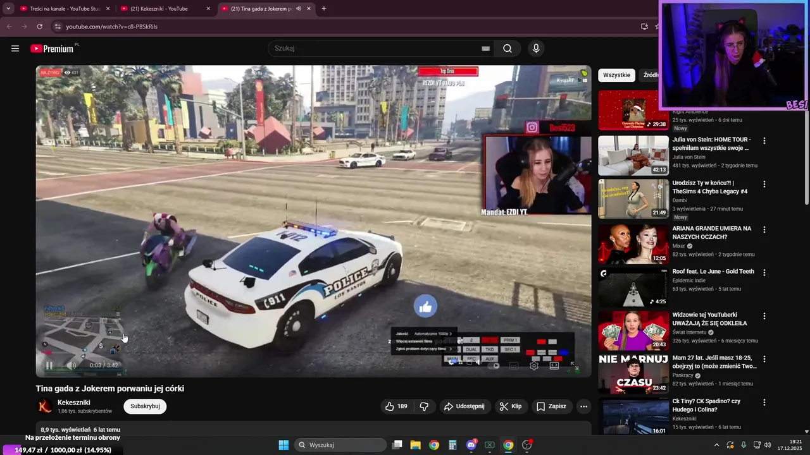This screenshot has width=810, height=455.
Task: Mute the 'Tina gada z Jokerem' tab via its speaker icon
Action: 299,9
